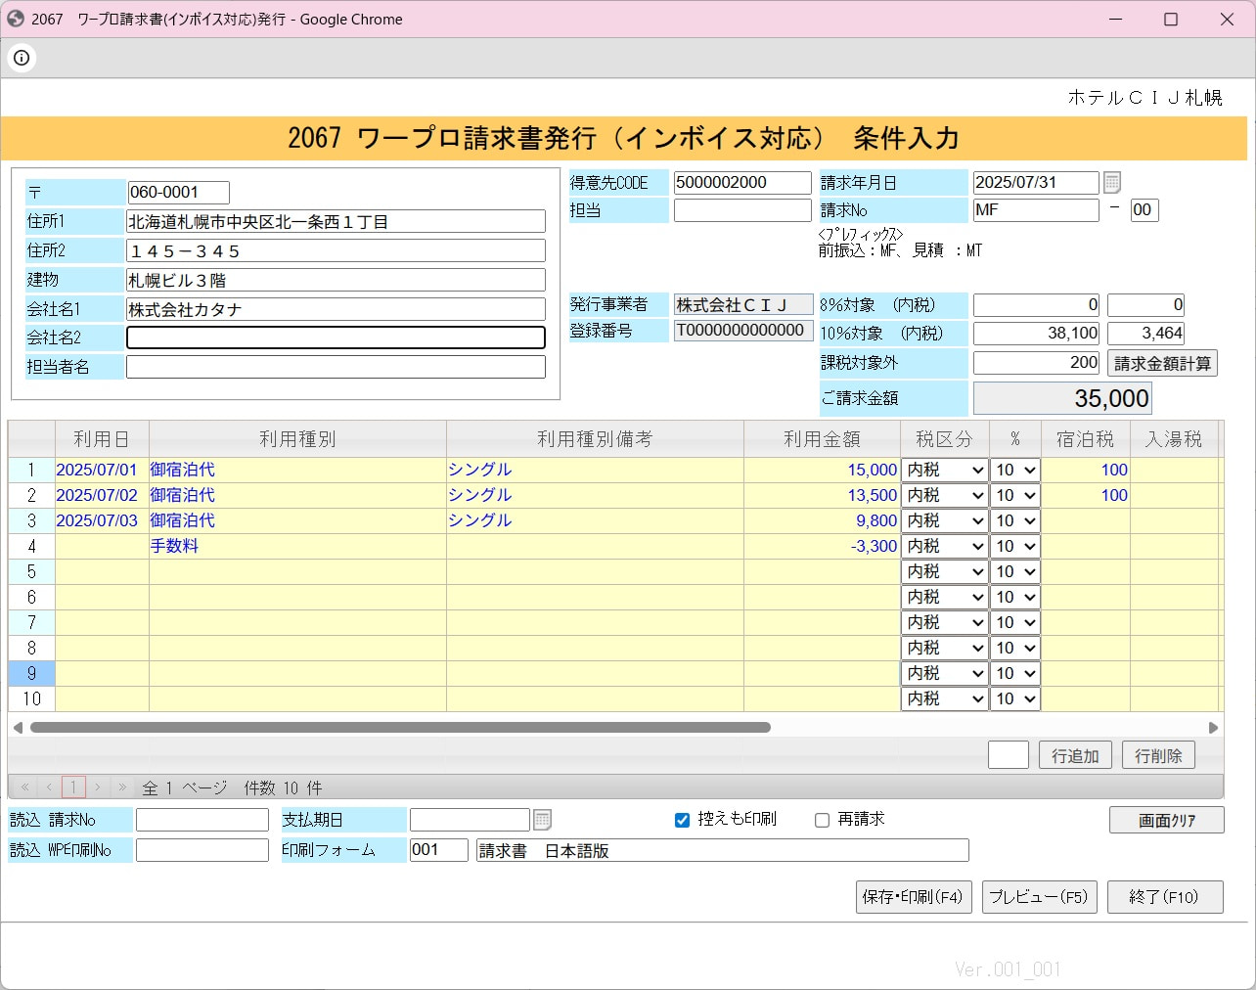1256x990 pixels.
Task: Click the 請求金額計算 button
Action: (1162, 363)
